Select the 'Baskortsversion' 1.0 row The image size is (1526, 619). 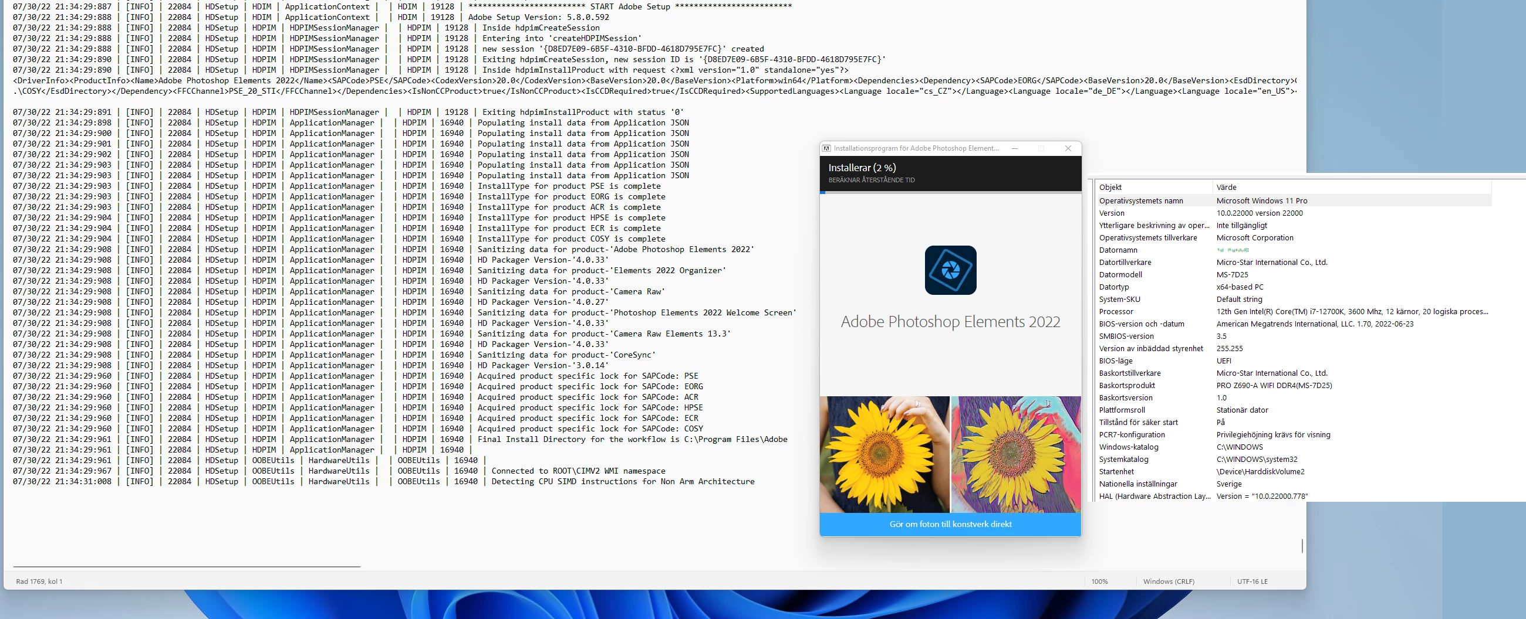[x=1293, y=397]
